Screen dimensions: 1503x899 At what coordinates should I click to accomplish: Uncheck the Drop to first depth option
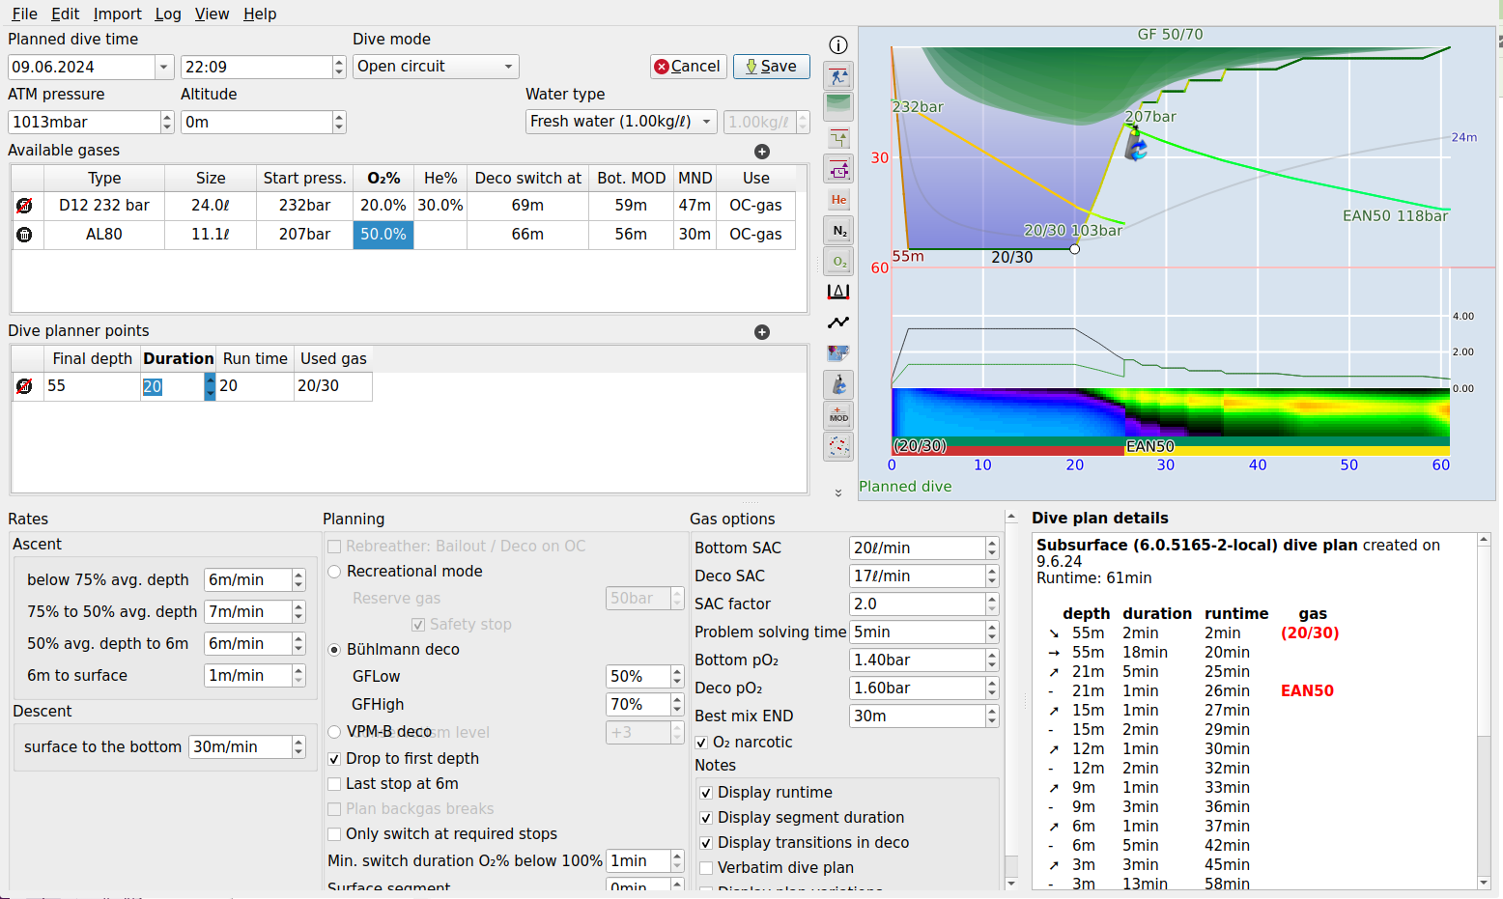coord(334,759)
